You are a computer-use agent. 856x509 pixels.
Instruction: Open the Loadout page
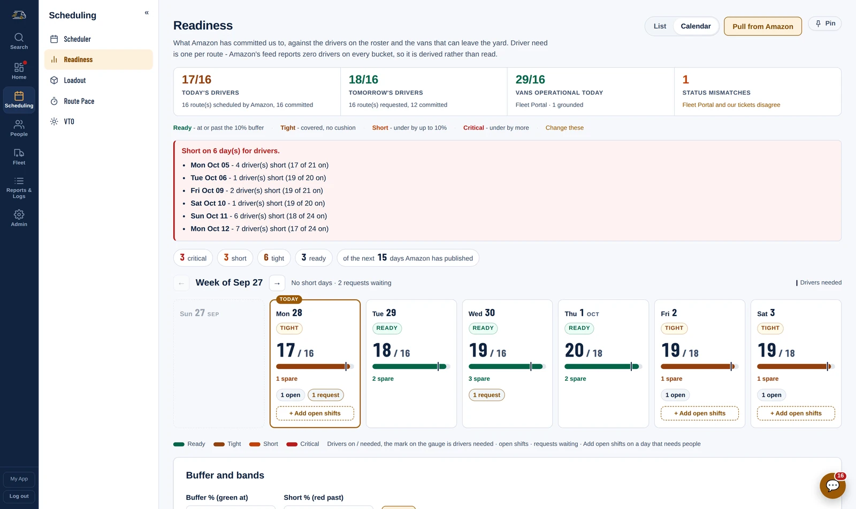point(98,80)
